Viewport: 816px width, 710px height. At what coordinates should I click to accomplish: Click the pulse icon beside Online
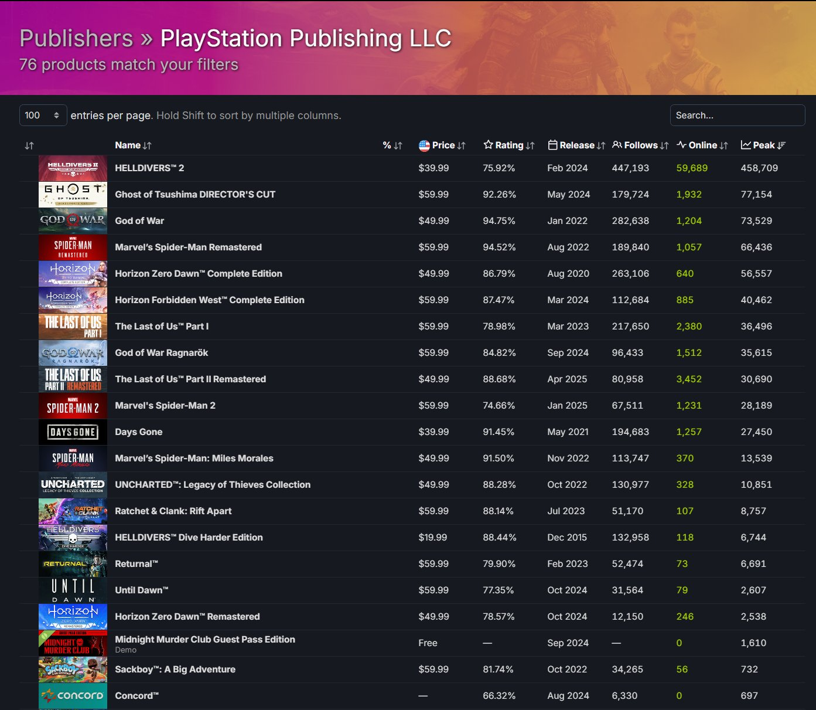coord(681,145)
